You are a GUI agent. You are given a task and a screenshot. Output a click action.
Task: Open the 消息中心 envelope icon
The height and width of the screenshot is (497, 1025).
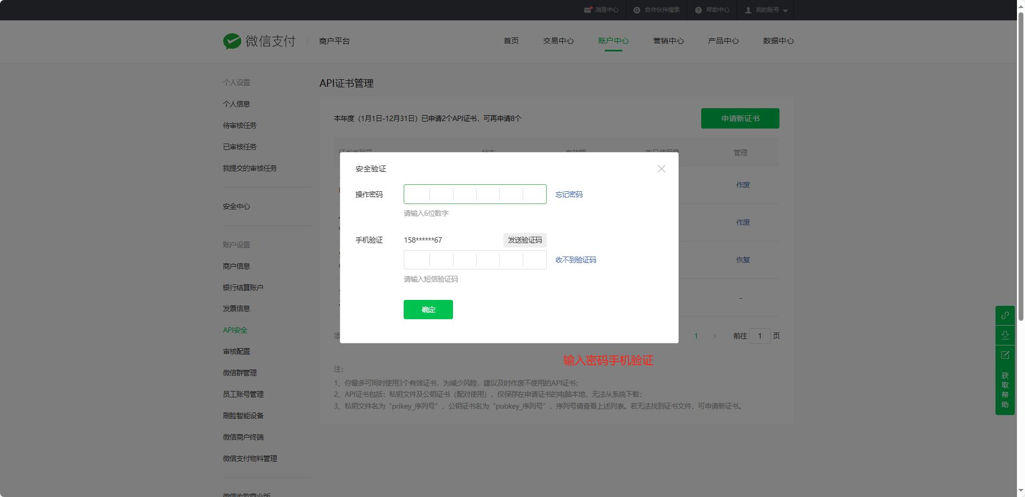(x=588, y=10)
